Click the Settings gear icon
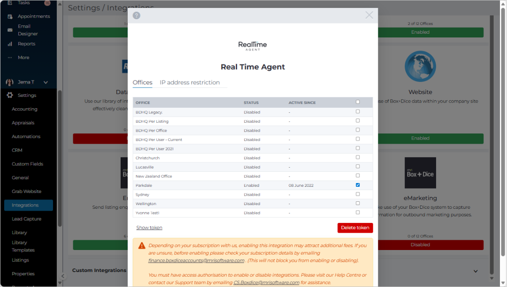 (10, 95)
